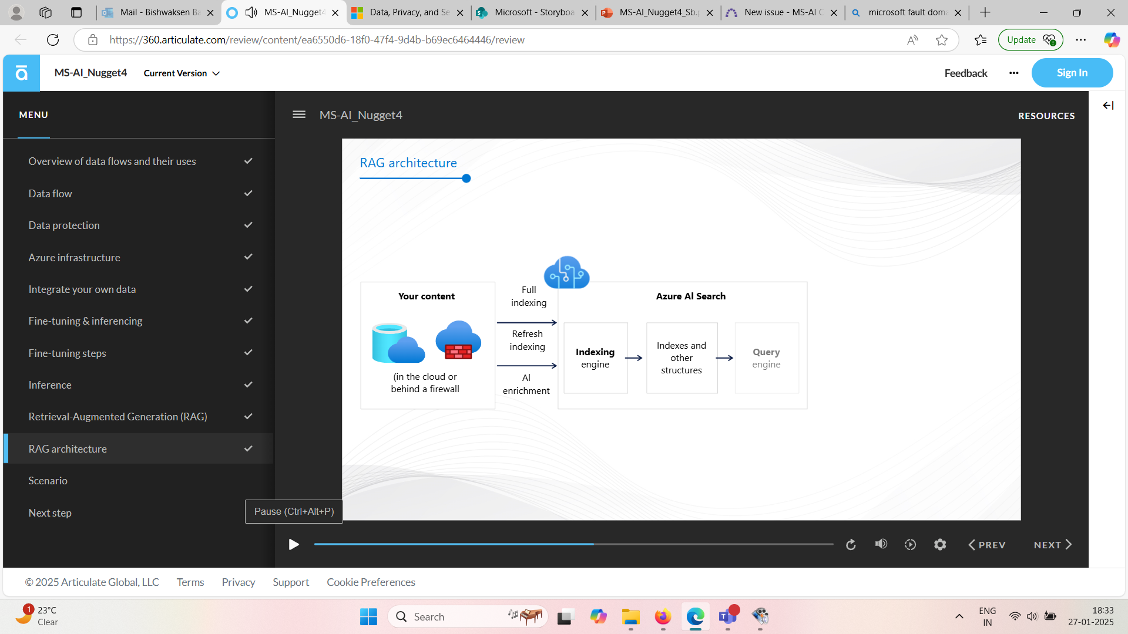
Task: Open Windows Start menu
Action: click(368, 616)
